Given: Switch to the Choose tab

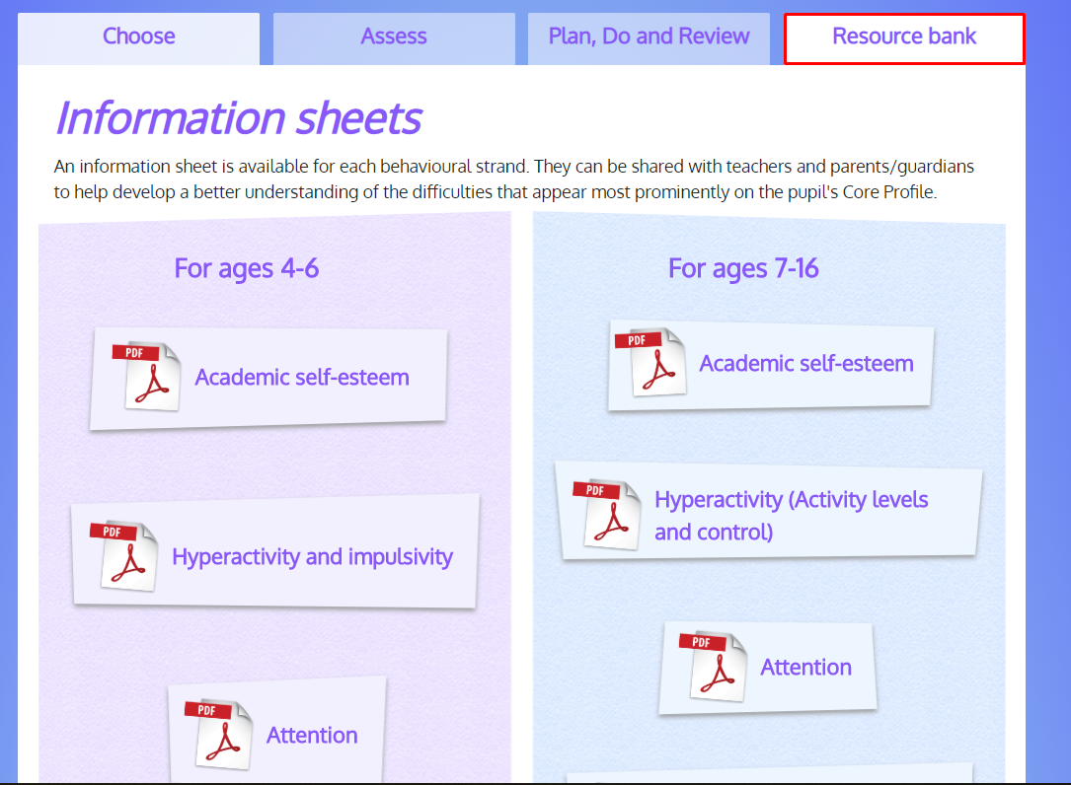Looking at the screenshot, I should (138, 36).
